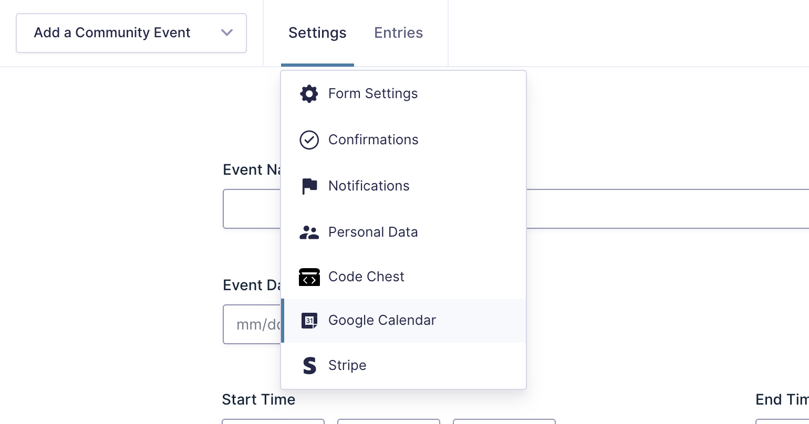Open Stripe settings from the menu
This screenshot has height=424, width=809.
[x=347, y=365]
